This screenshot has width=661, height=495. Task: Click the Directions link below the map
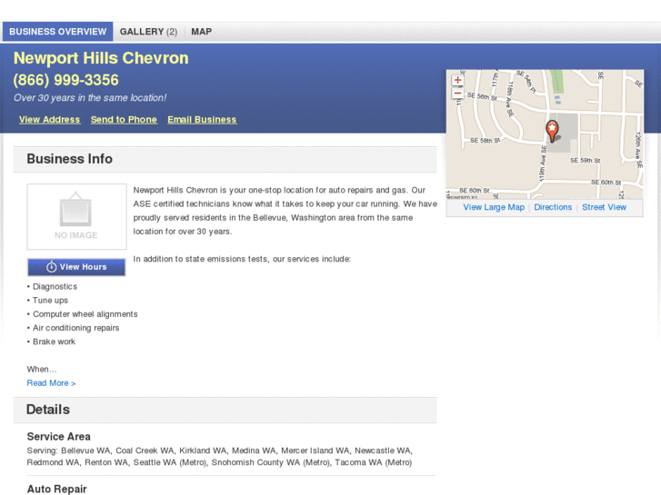553,207
